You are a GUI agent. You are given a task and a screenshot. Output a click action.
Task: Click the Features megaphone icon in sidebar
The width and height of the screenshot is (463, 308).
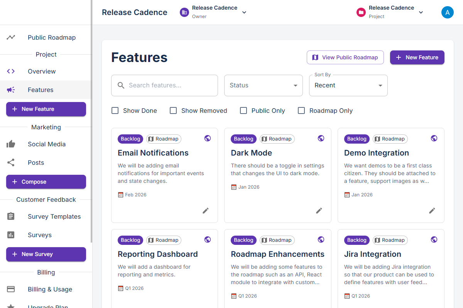pos(10,90)
